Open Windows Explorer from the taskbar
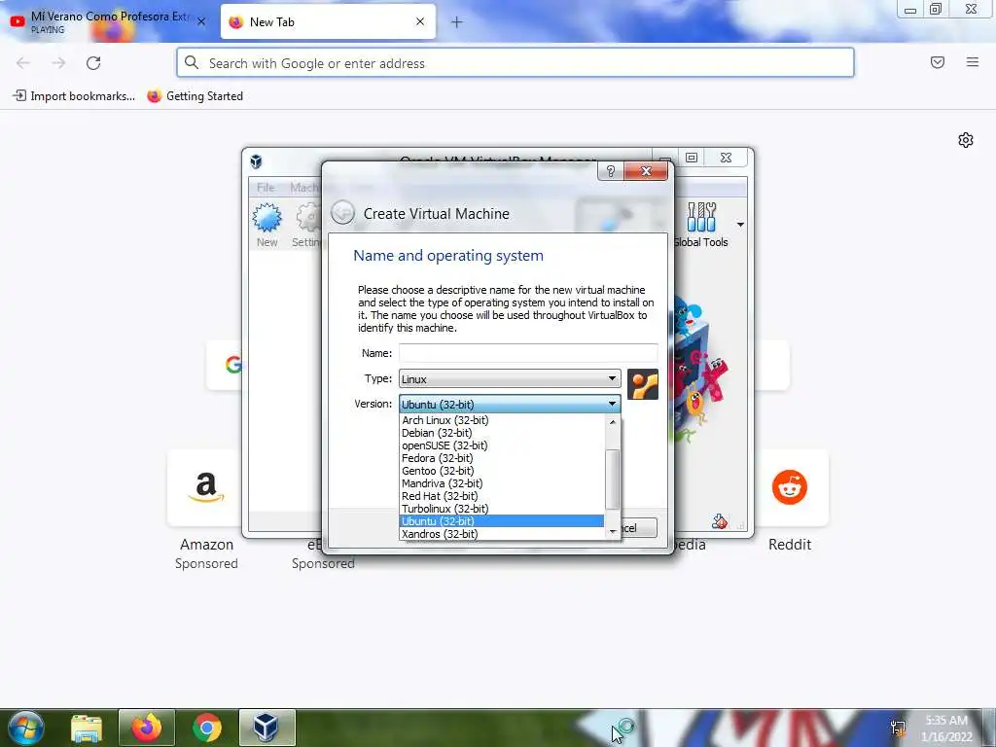The height and width of the screenshot is (747, 996). coord(86,728)
